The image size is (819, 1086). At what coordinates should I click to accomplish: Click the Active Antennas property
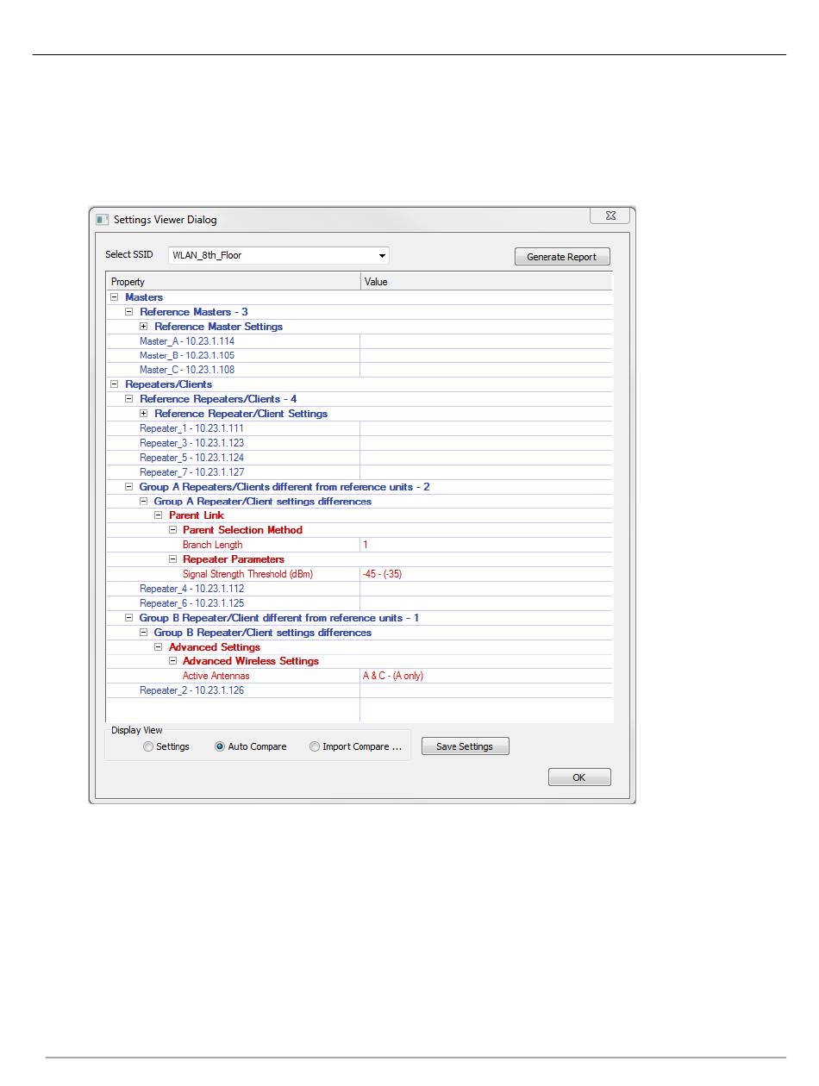click(216, 676)
